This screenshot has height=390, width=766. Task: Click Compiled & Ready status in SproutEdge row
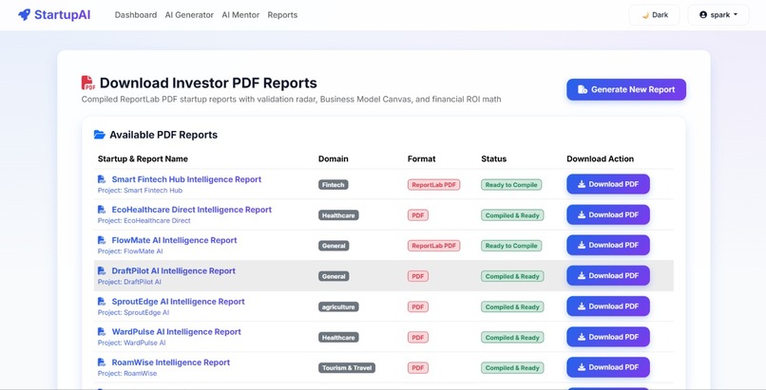[x=512, y=307]
